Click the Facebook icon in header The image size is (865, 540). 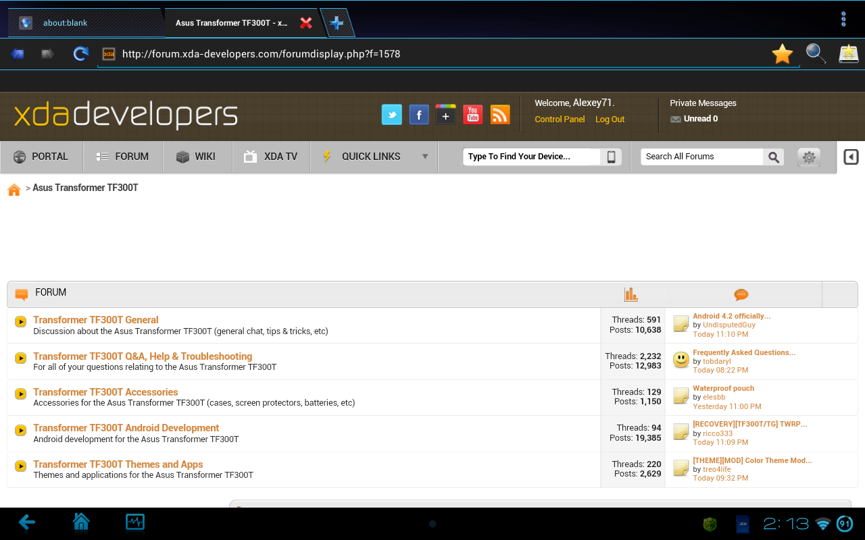419,115
